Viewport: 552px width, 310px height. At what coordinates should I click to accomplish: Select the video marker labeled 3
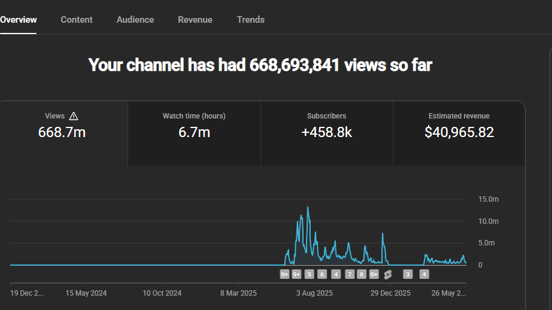408,275
